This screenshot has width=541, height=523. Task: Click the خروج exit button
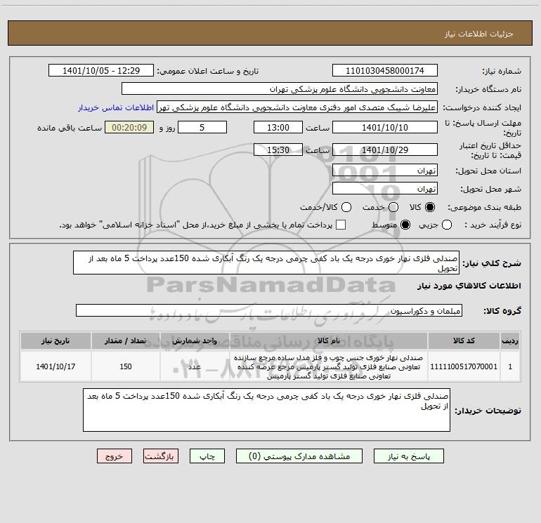[115, 456]
